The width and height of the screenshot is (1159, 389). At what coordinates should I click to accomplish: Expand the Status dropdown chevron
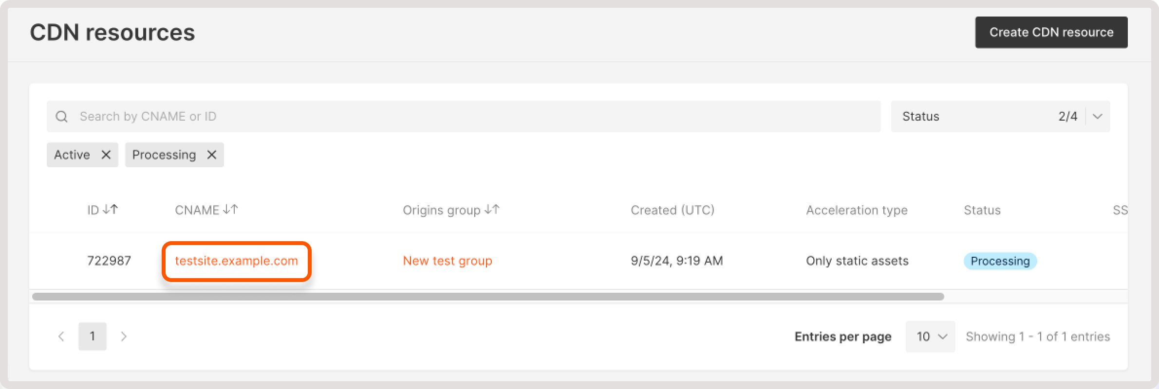[x=1097, y=116]
